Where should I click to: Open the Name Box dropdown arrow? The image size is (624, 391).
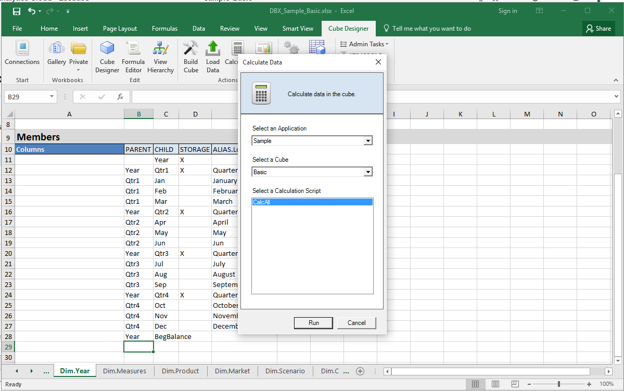52,97
